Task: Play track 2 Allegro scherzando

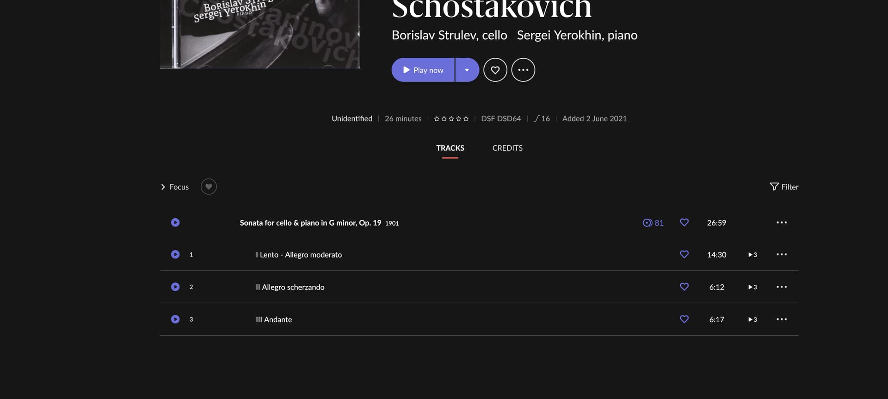Action: [x=175, y=287]
